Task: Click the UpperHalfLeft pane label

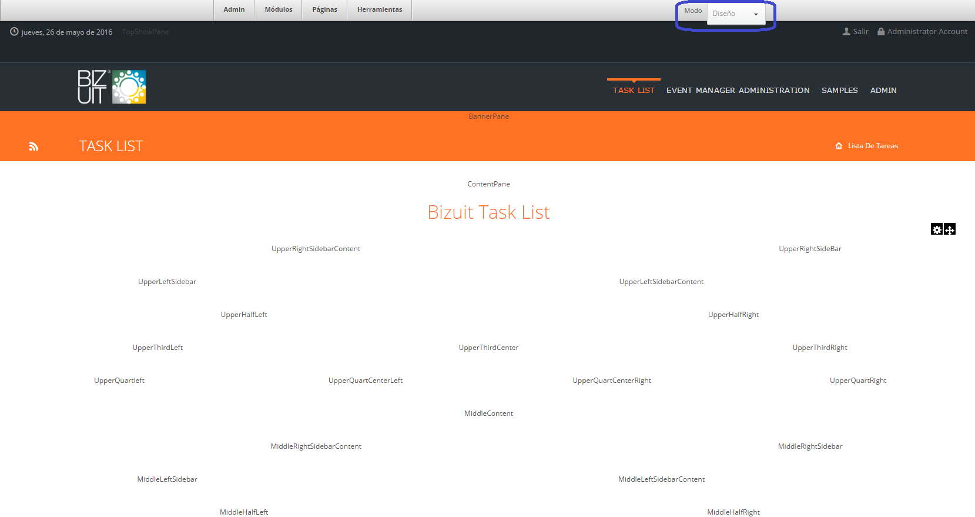Action: tap(244, 315)
